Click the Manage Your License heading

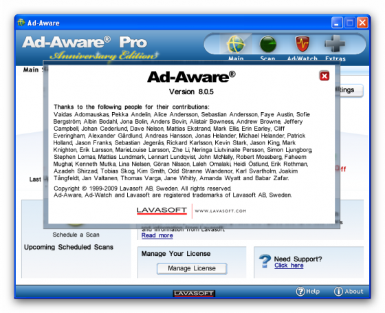coord(176,254)
